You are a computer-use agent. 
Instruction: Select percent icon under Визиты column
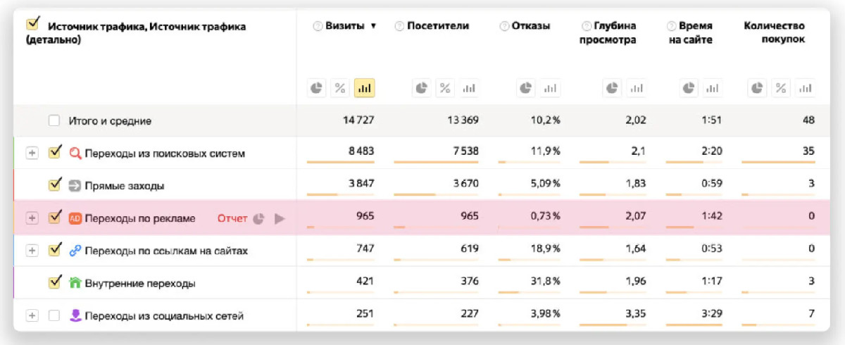340,88
